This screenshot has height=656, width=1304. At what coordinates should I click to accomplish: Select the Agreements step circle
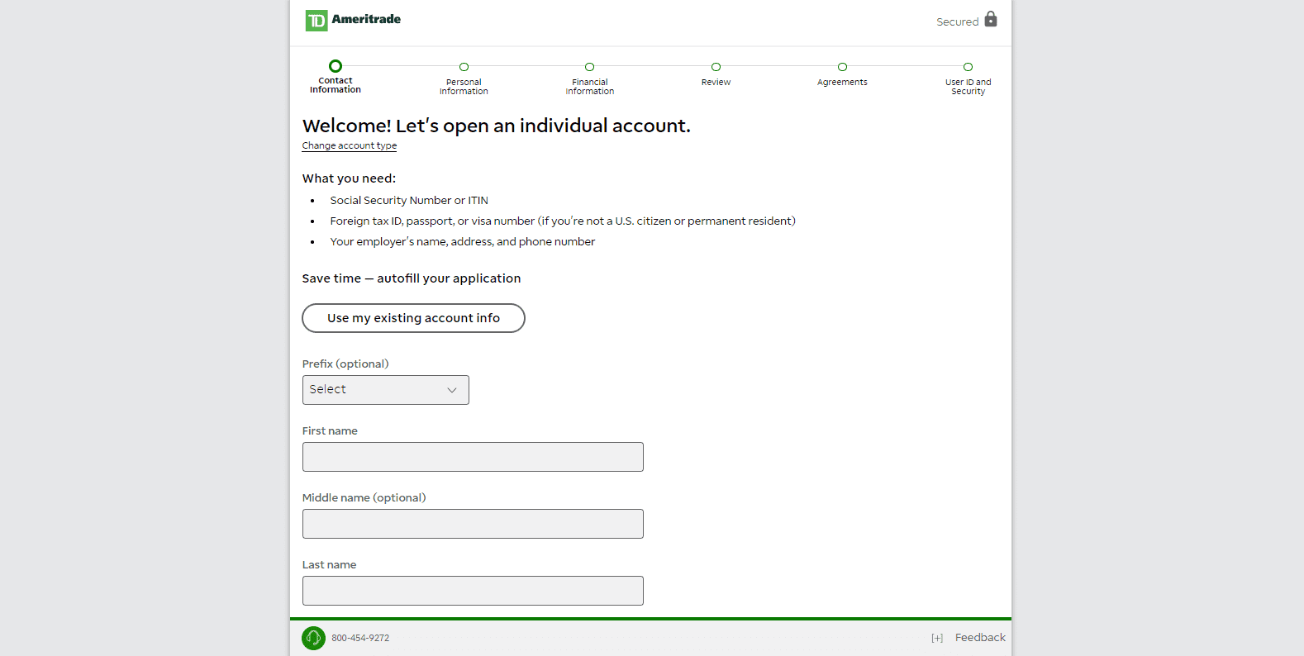tap(842, 67)
